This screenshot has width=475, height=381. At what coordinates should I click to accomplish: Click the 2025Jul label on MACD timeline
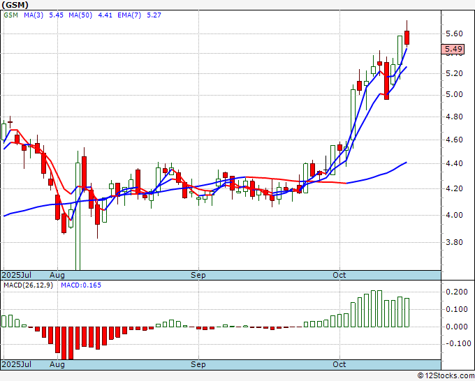(16, 364)
